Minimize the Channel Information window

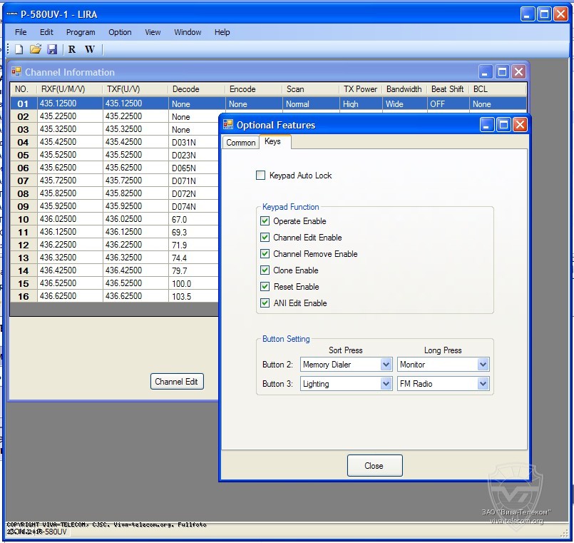tap(486, 72)
